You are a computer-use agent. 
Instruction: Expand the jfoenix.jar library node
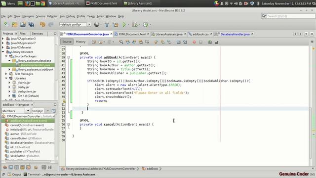[9, 83]
